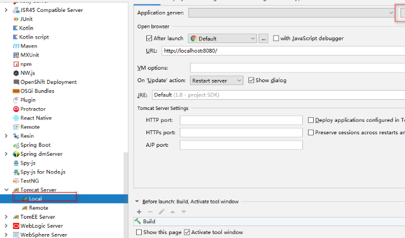The image size is (405, 238).
Task: Select the Kotlin icon in list
Action: tap(15, 28)
